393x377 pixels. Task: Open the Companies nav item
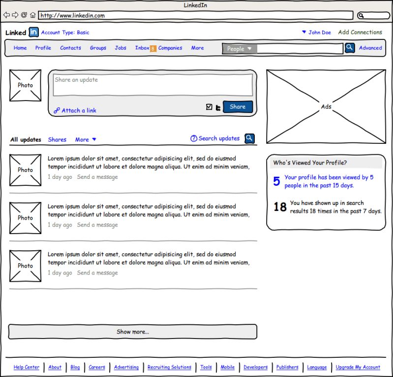coord(170,48)
